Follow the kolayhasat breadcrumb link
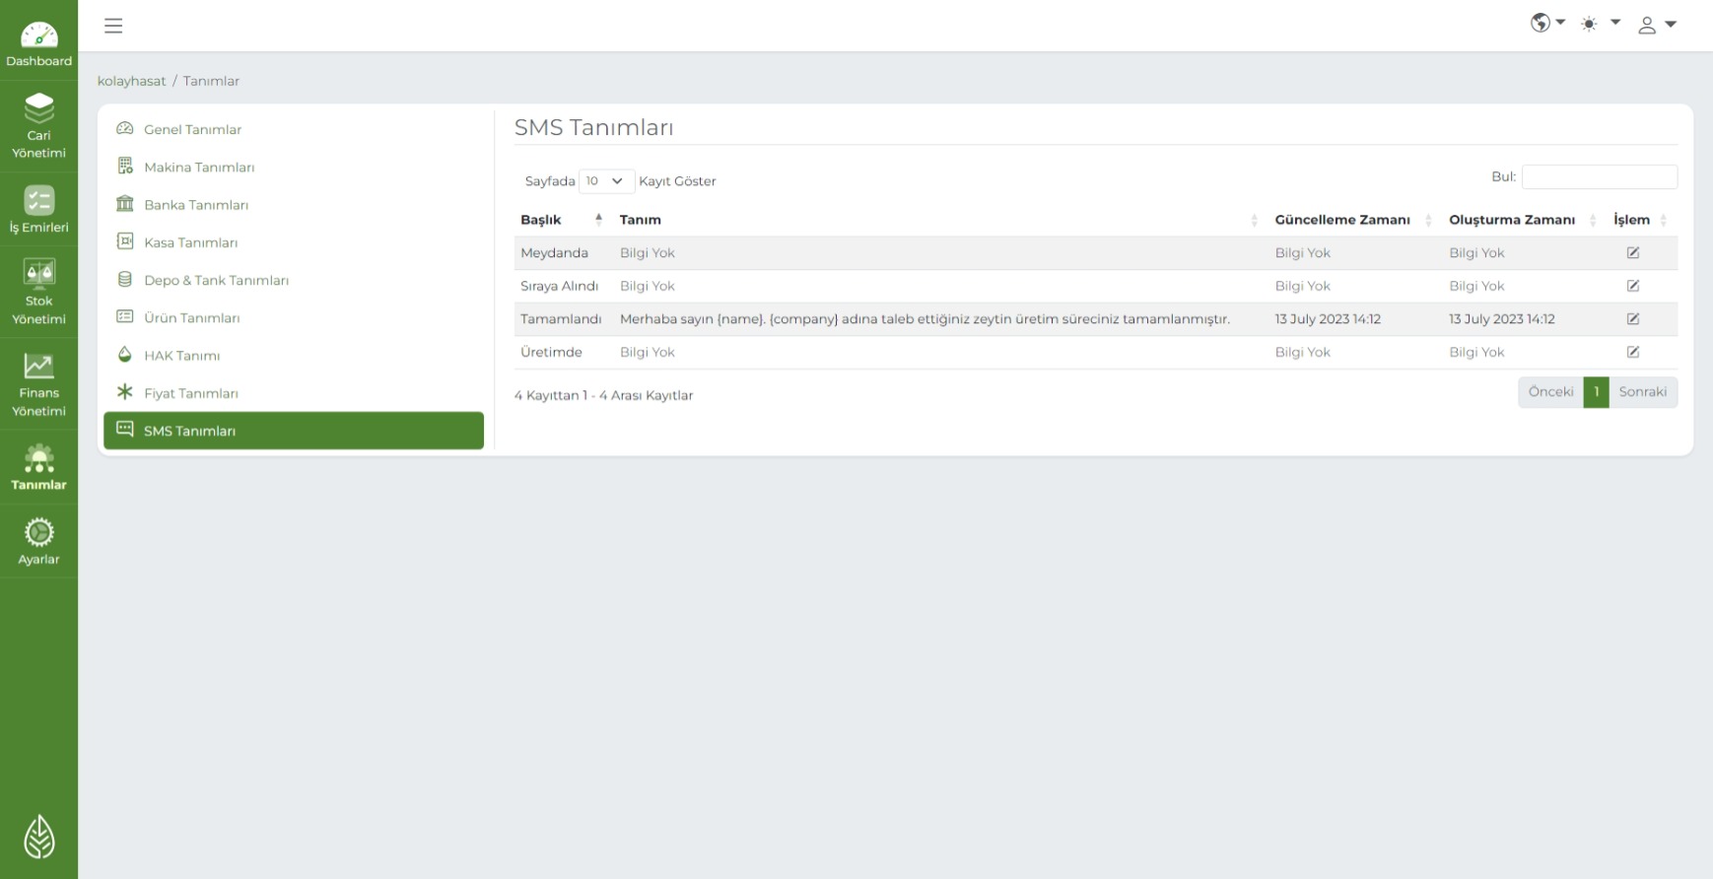Image resolution: width=1713 pixels, height=879 pixels. click(x=131, y=81)
